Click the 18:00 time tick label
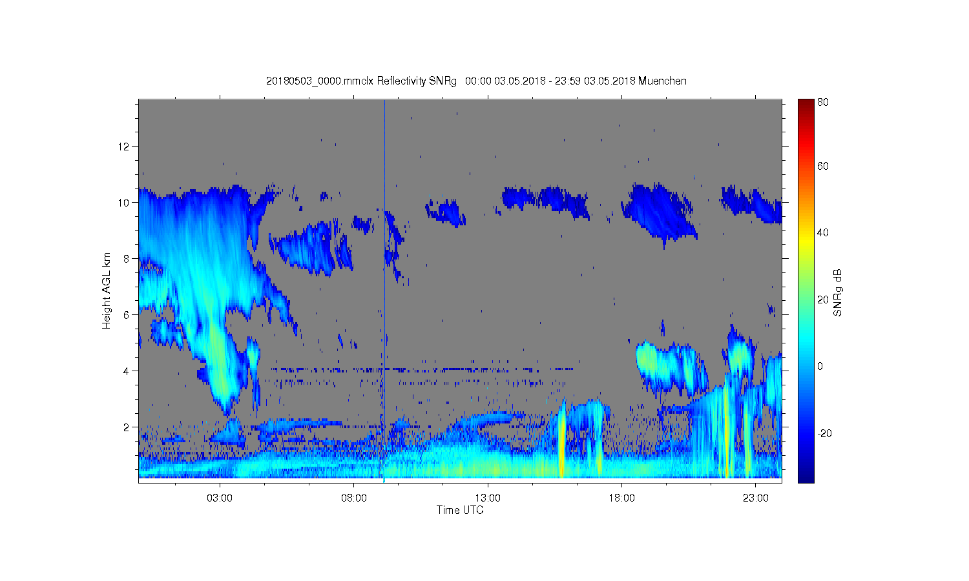Image resolution: width=969 pixels, height=581 pixels. [621, 498]
